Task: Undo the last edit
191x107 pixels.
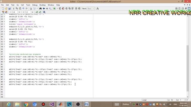Action: (x=23, y=9)
